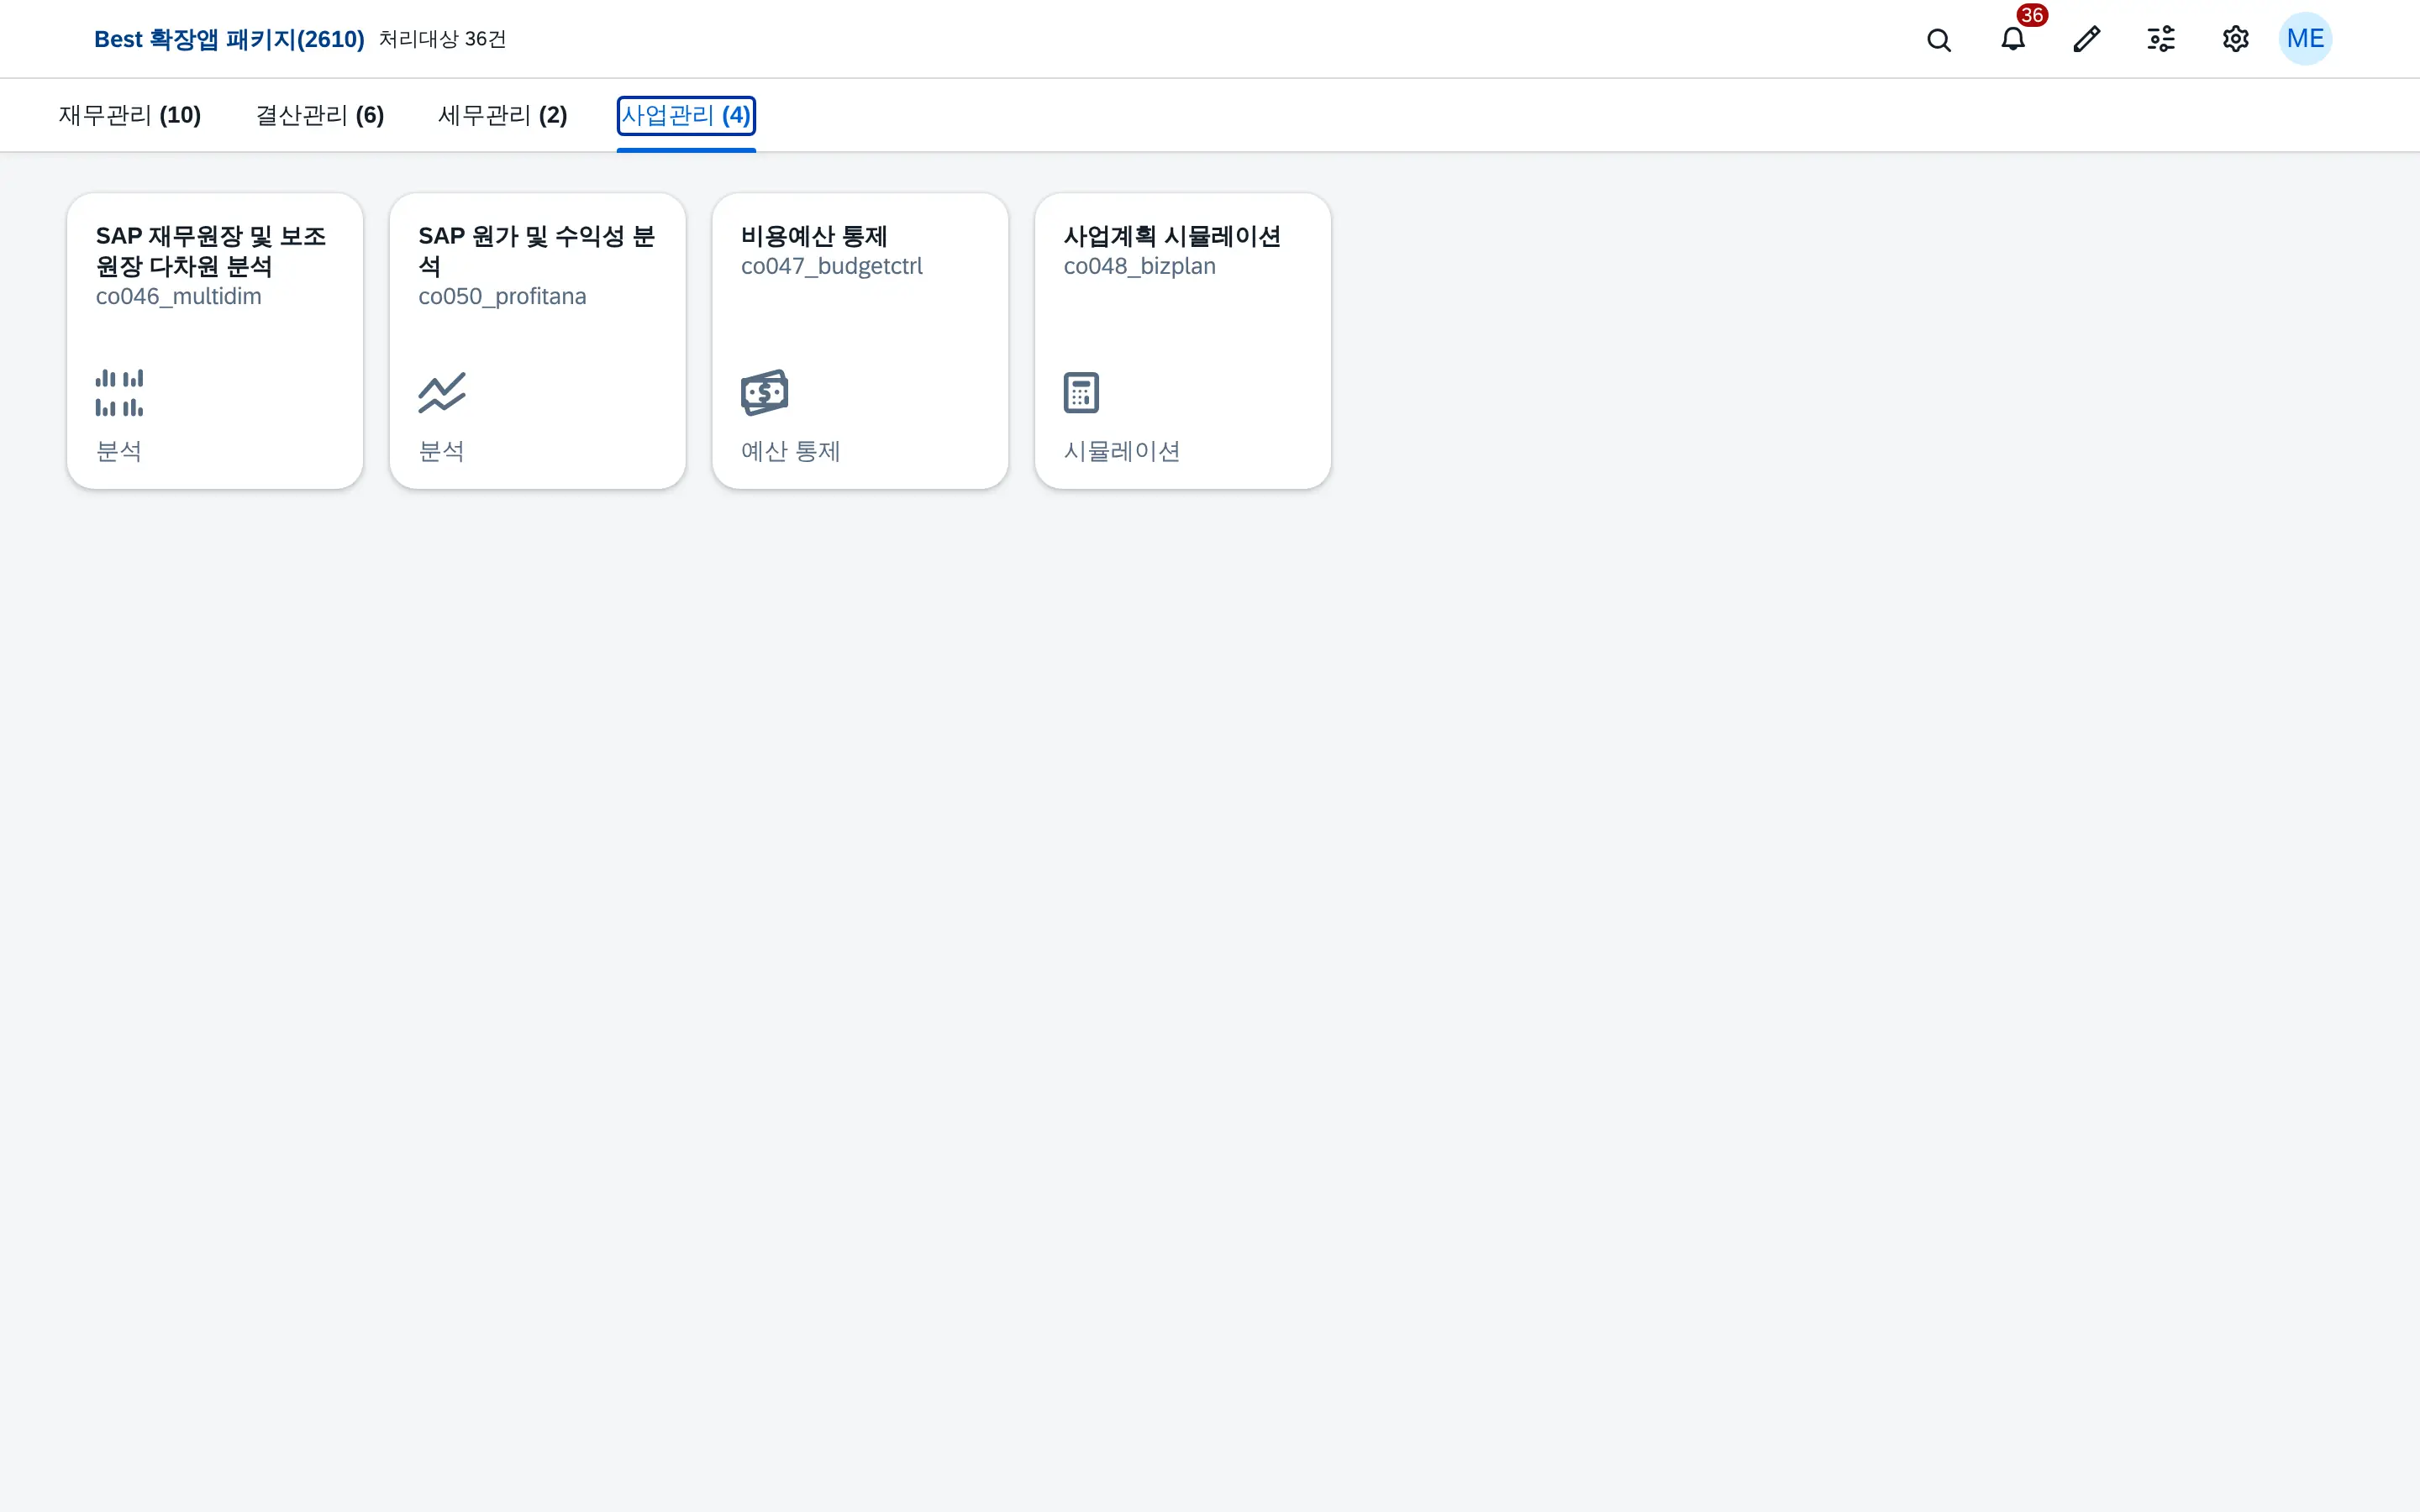This screenshot has height=1512, width=2420.
Task: Open 비용예산 통제 tile
Action: click(860, 341)
